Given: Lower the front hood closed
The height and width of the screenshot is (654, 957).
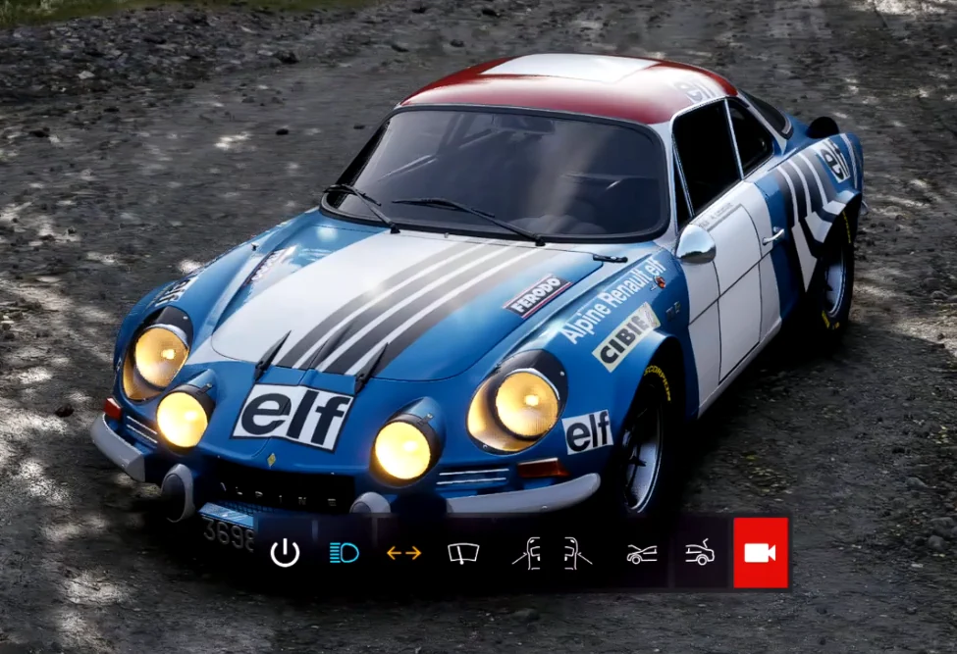Looking at the screenshot, I should click(x=643, y=552).
